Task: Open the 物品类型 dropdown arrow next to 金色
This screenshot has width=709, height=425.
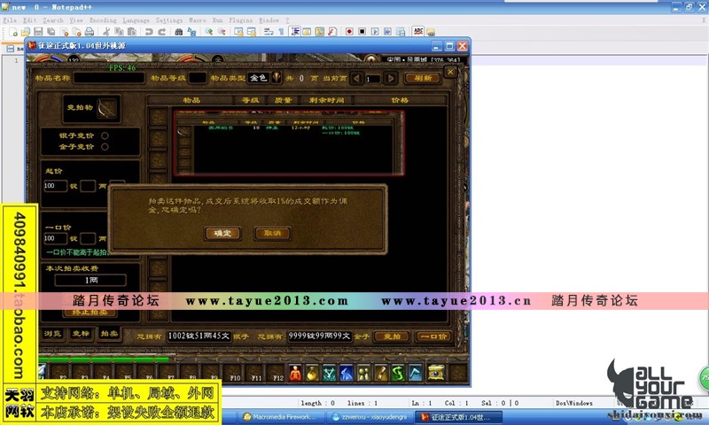Action: point(277,78)
